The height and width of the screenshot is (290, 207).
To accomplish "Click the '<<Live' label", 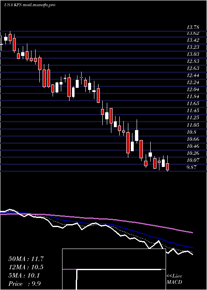I will point(174,276).
